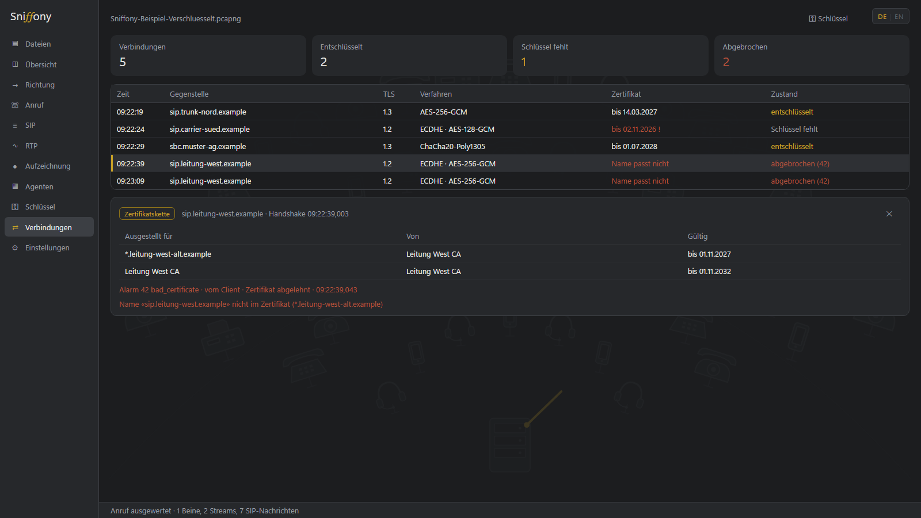Open the Einstellungen gear icon in the sidebar
The image size is (921, 518).
pos(15,248)
